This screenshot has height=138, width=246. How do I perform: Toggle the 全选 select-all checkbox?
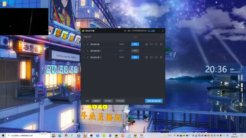[84, 101]
